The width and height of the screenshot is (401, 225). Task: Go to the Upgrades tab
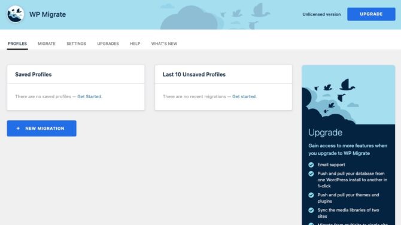108,44
